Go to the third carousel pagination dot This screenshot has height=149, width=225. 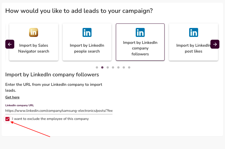tap(108, 67)
